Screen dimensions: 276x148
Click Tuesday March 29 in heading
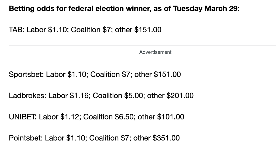point(205,8)
